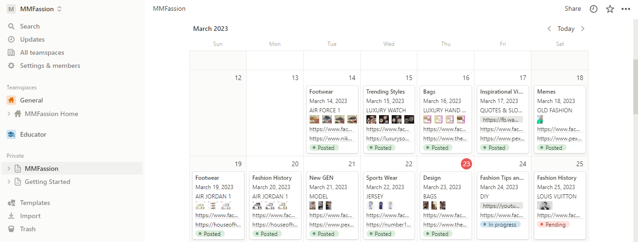
Task: Open the General teamspace
Action: (31, 101)
